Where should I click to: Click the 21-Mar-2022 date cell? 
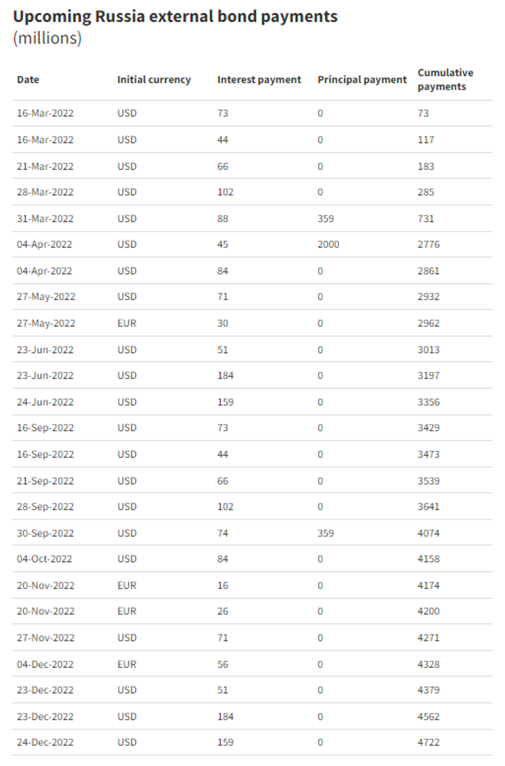[x=45, y=166]
